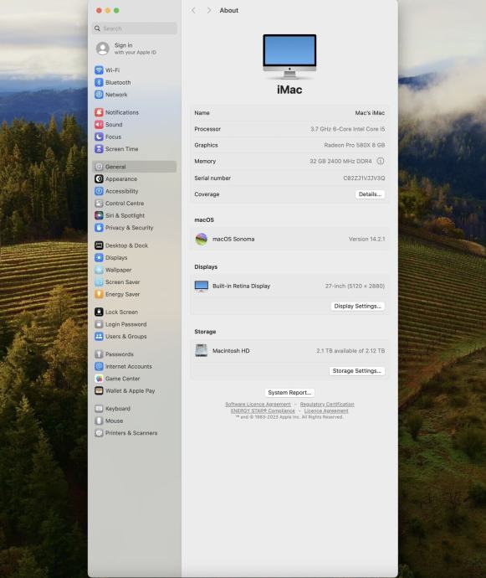Select Control Centre icon

(99, 203)
